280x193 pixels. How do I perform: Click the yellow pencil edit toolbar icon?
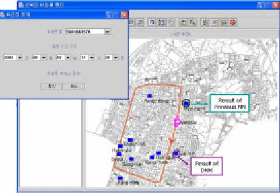(x=193, y=22)
